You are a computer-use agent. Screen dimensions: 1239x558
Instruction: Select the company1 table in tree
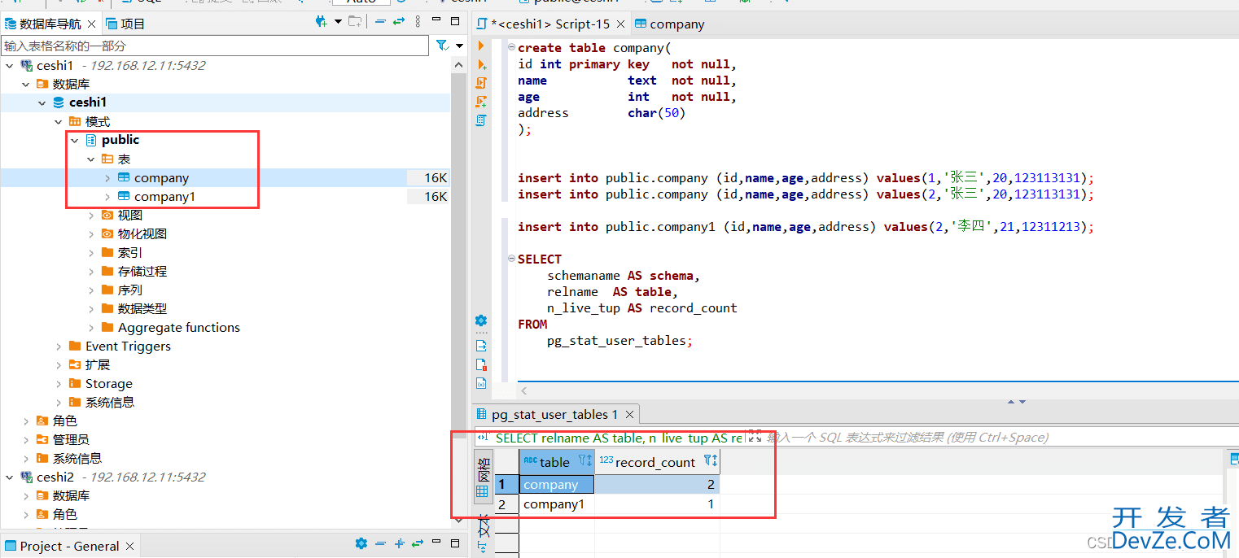pos(164,197)
